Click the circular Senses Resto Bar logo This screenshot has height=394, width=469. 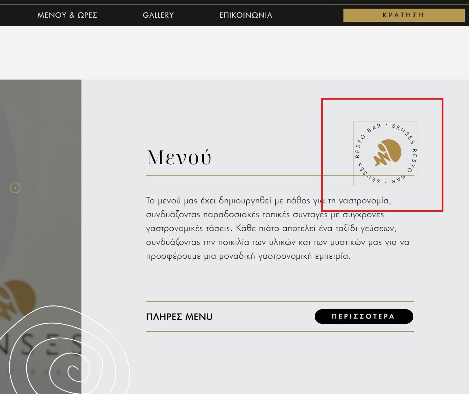pyautogui.click(x=386, y=154)
